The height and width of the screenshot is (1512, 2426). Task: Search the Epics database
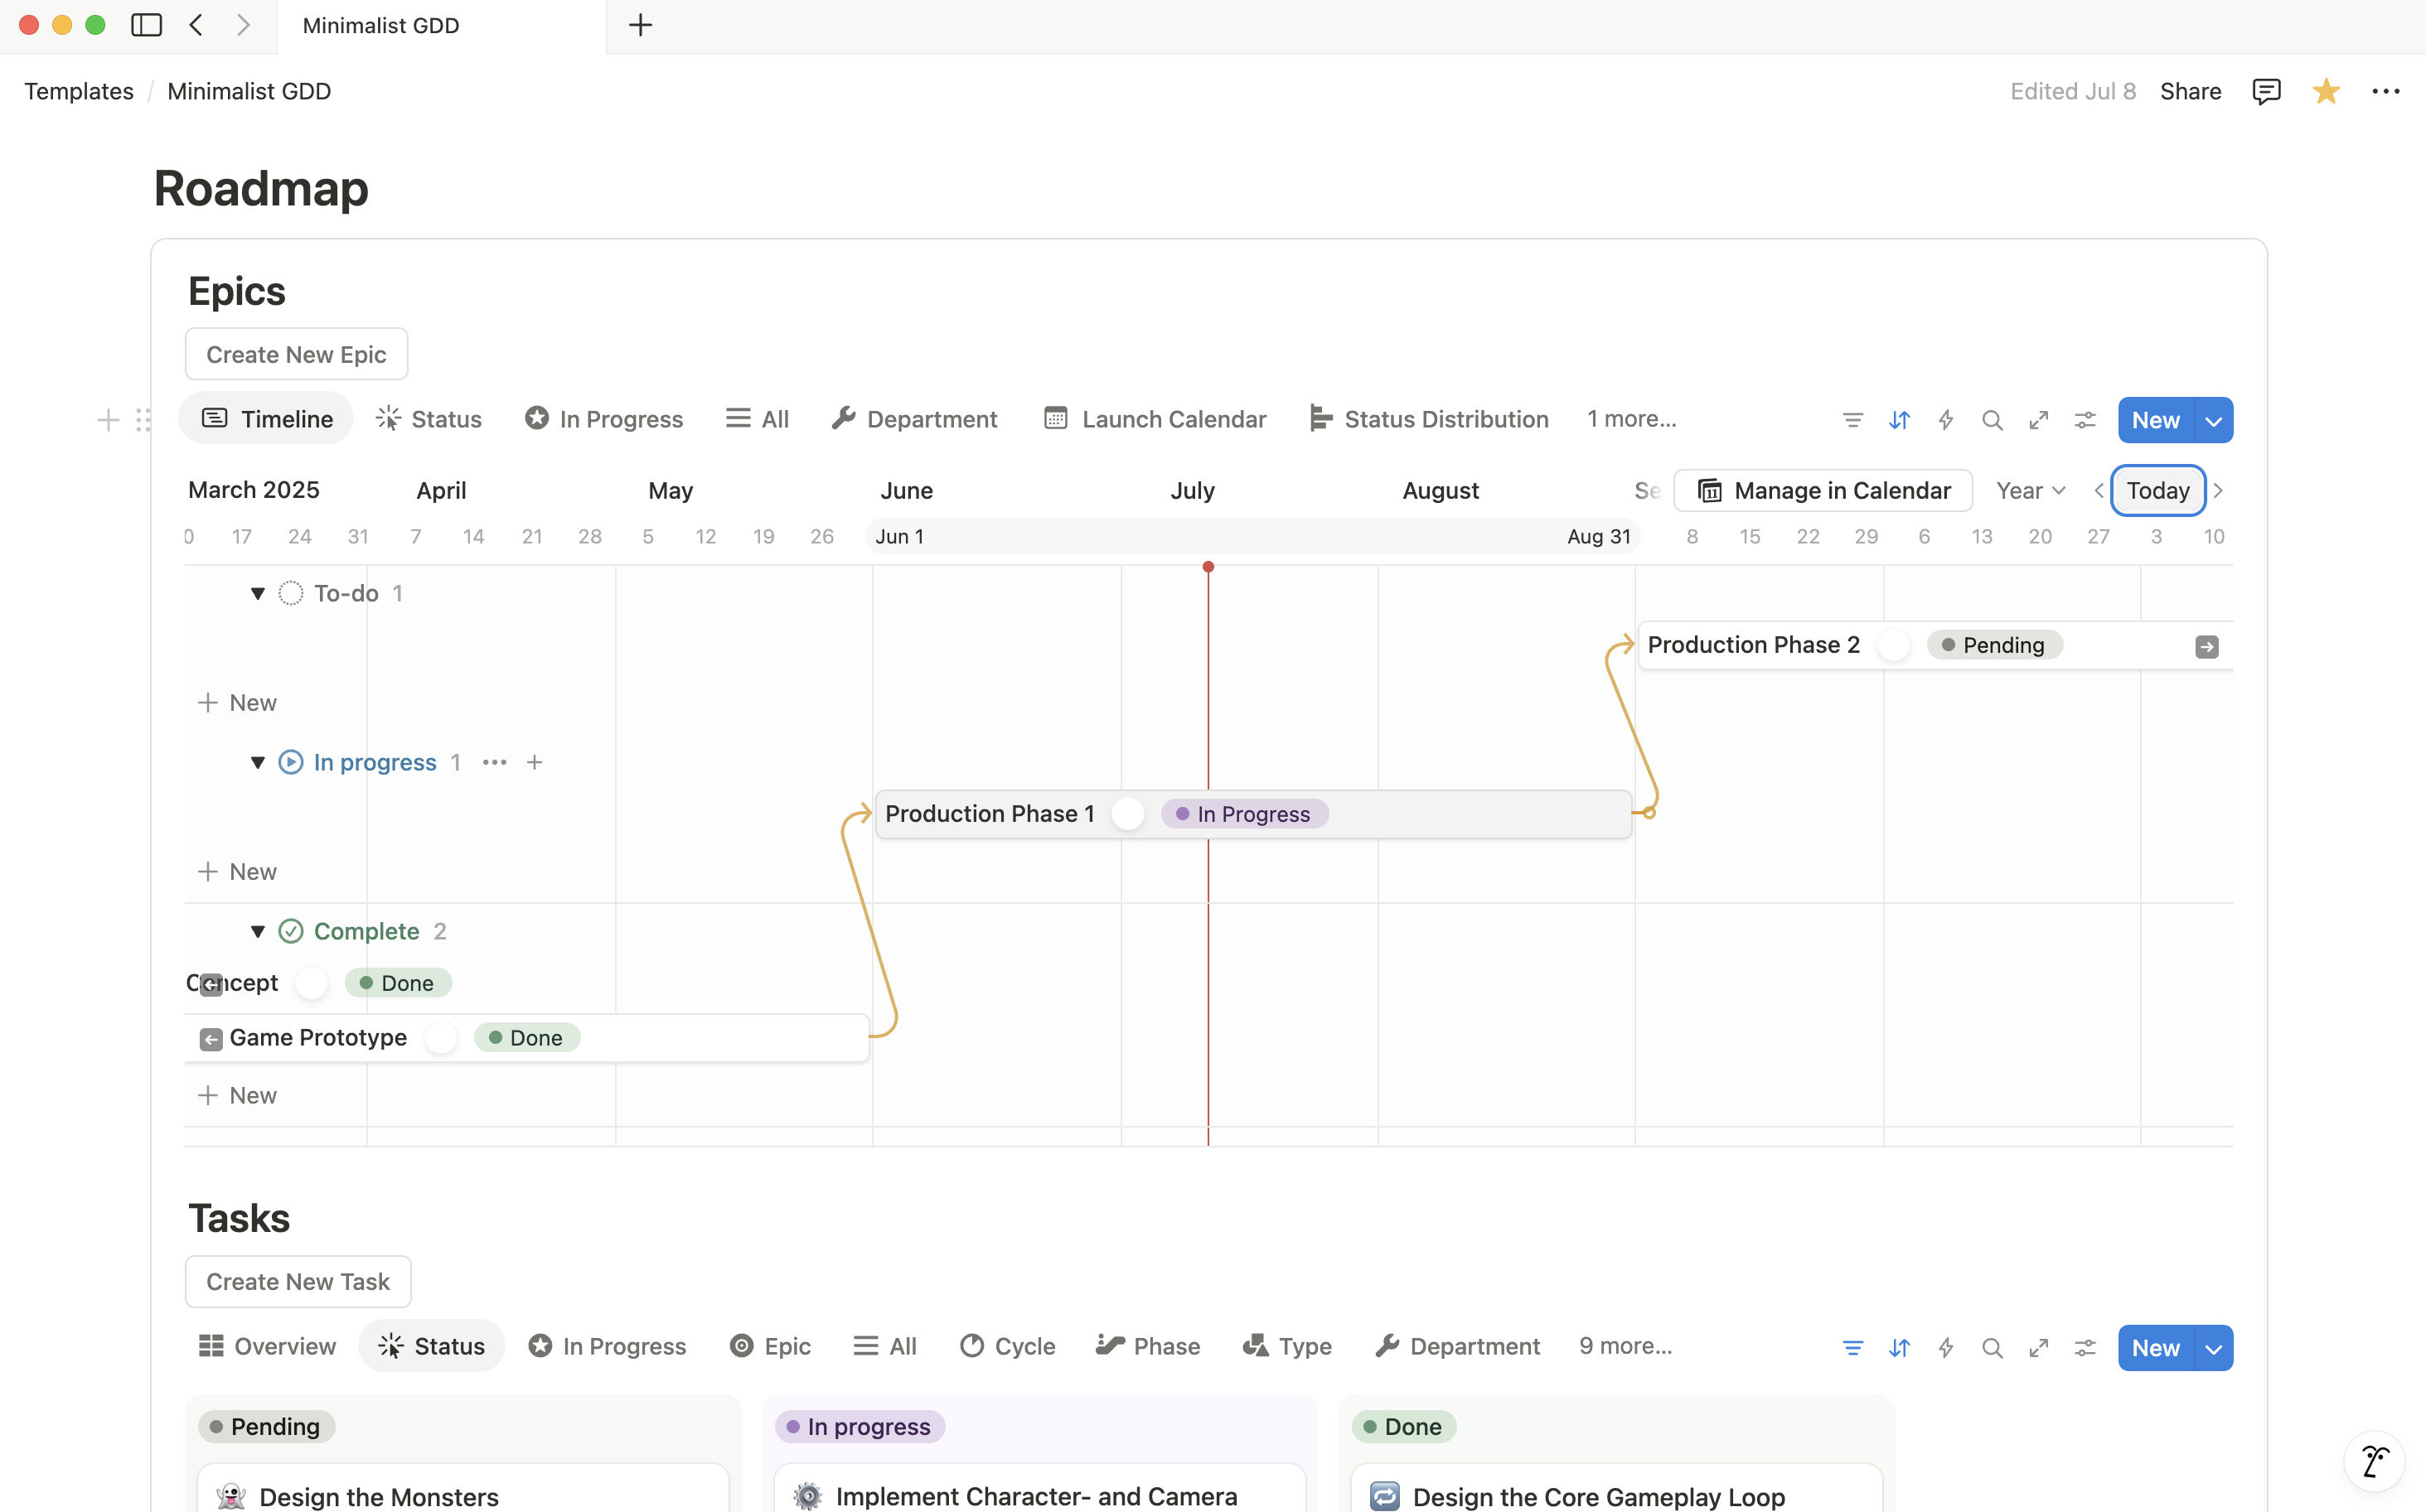[1992, 420]
